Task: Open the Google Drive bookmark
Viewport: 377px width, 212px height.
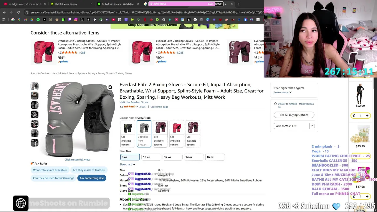Action: click(32, 20)
